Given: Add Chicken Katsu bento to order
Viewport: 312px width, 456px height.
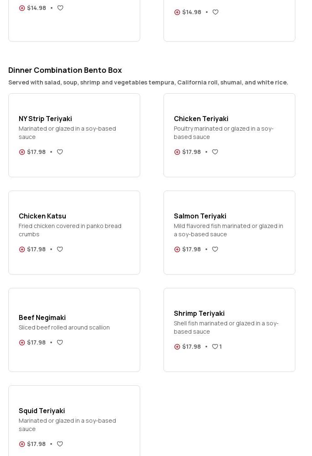Looking at the screenshot, I should point(22,250).
